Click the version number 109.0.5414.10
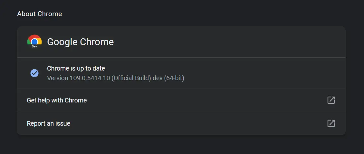364x154 pixels. pyautogui.click(x=90, y=78)
